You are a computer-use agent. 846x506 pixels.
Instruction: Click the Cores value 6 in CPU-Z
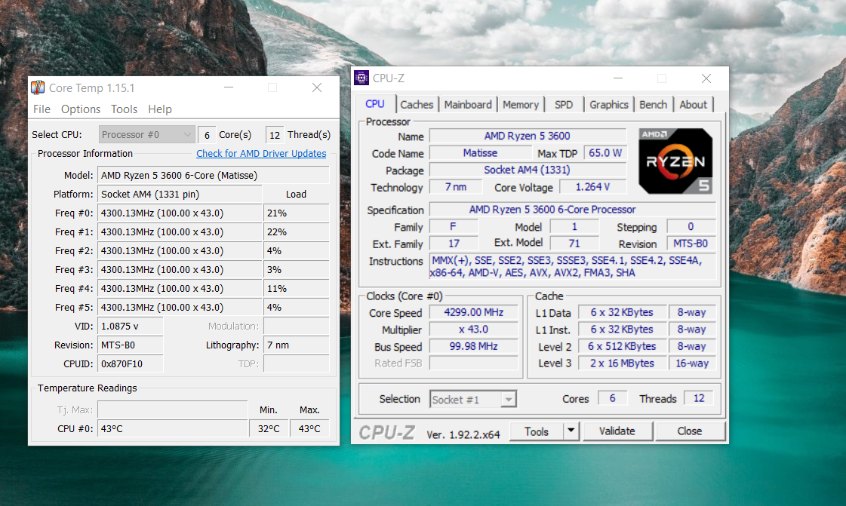click(x=612, y=398)
